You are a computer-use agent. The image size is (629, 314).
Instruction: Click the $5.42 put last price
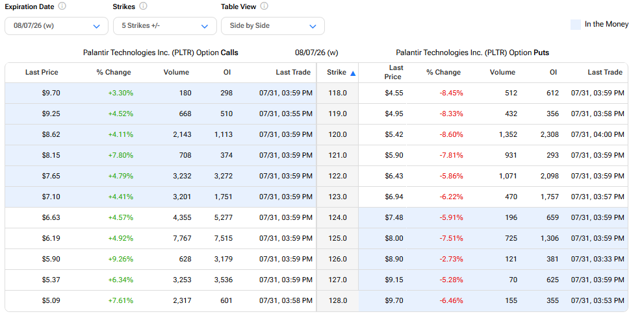[x=394, y=134]
